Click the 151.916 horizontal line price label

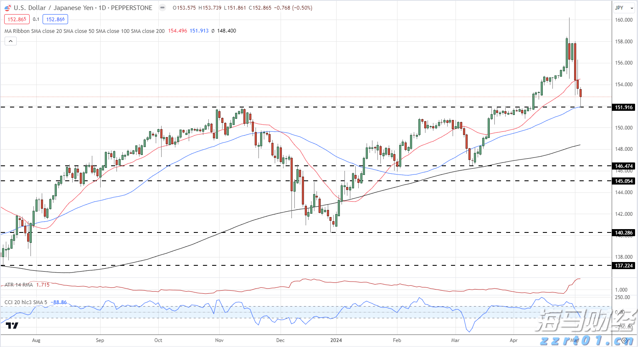(624, 107)
